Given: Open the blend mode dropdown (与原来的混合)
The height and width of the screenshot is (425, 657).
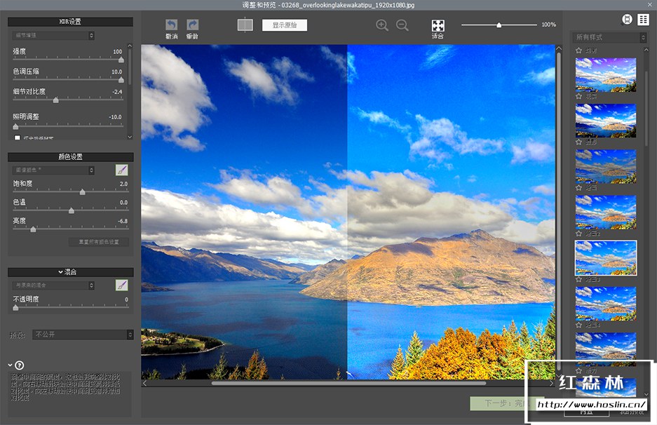Looking at the screenshot, I should (x=53, y=285).
